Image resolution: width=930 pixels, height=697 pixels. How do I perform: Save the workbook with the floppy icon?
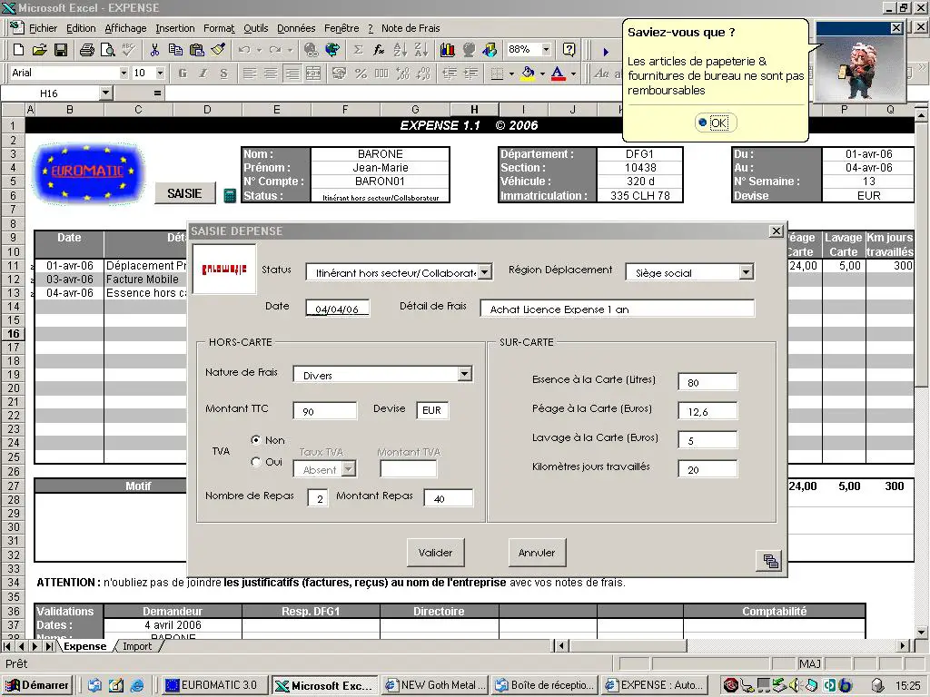click(x=61, y=51)
